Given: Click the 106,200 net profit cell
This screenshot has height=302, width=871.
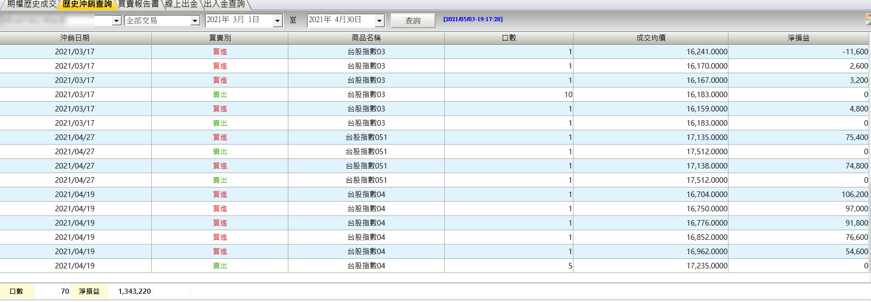Looking at the screenshot, I should pyautogui.click(x=799, y=194).
